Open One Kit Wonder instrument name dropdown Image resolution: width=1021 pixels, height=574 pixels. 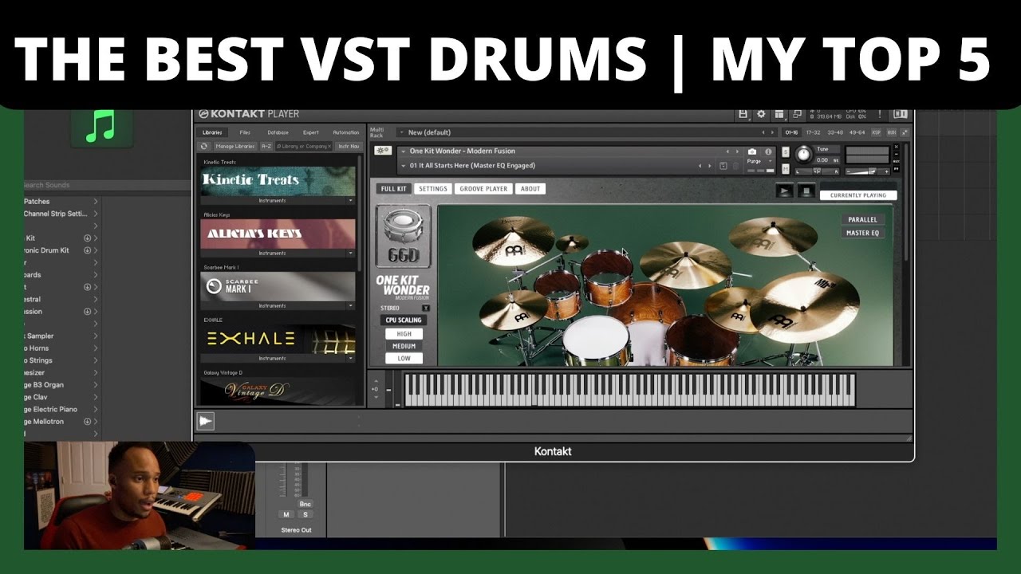pos(404,151)
